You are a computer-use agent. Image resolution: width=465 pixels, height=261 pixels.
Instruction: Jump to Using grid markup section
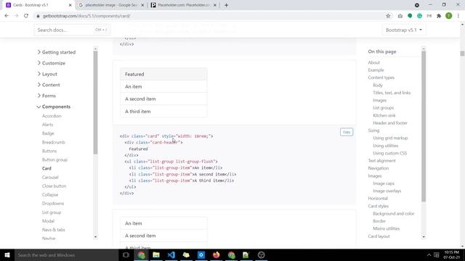click(x=390, y=138)
